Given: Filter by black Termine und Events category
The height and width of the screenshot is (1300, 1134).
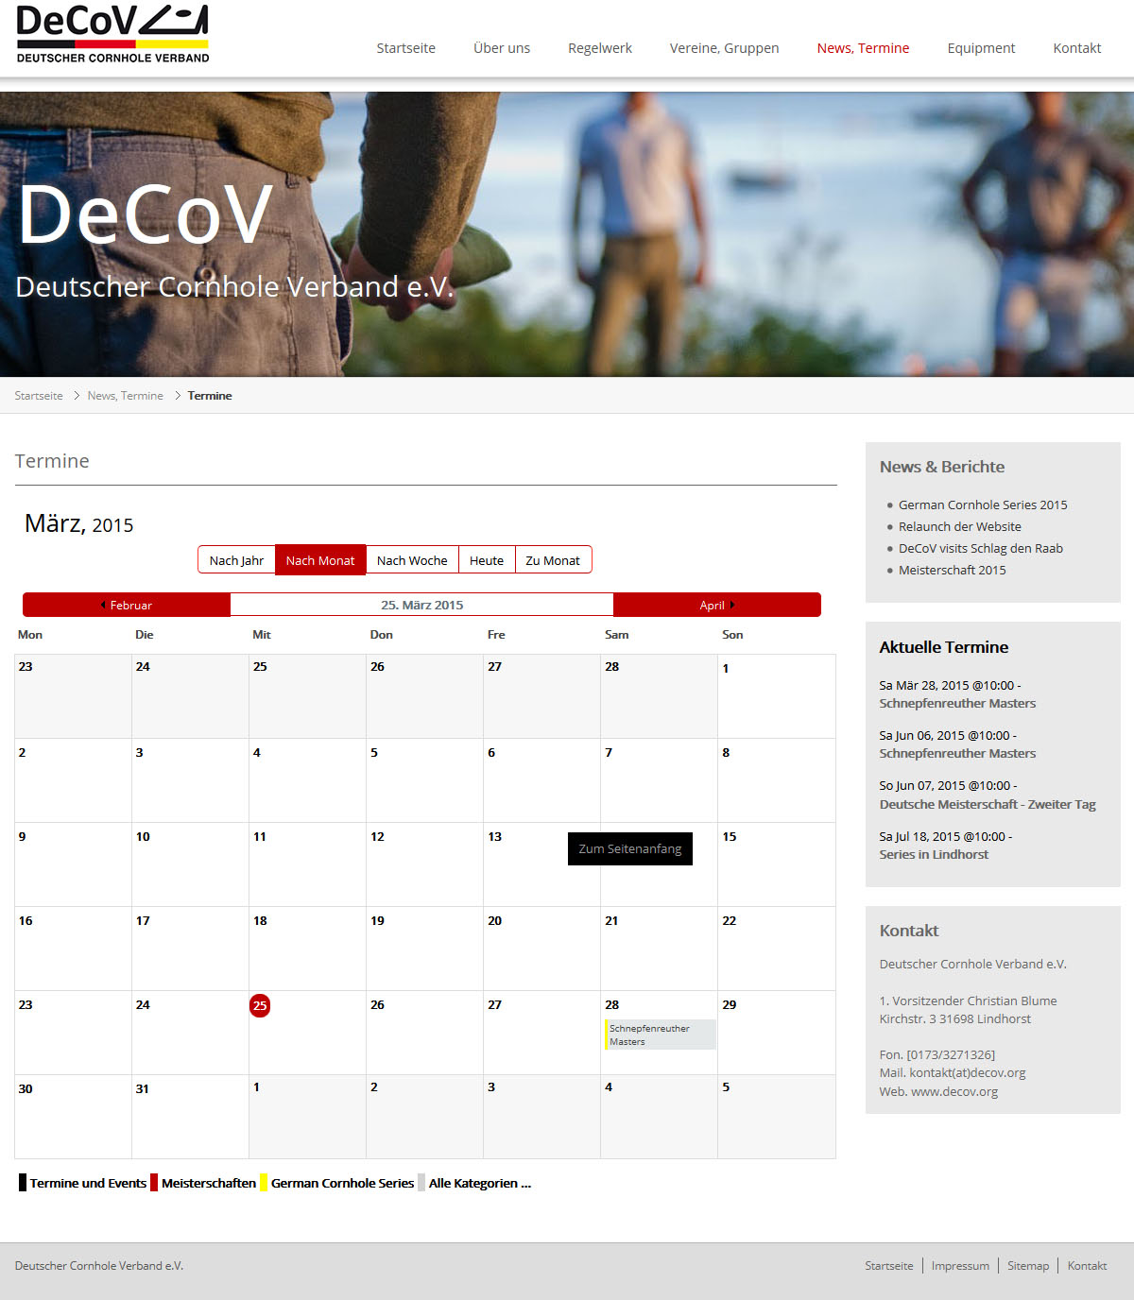Looking at the screenshot, I should click(87, 1183).
